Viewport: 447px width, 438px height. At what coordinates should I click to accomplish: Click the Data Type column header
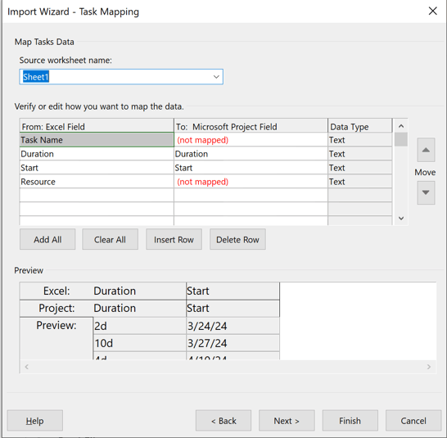[359, 126]
